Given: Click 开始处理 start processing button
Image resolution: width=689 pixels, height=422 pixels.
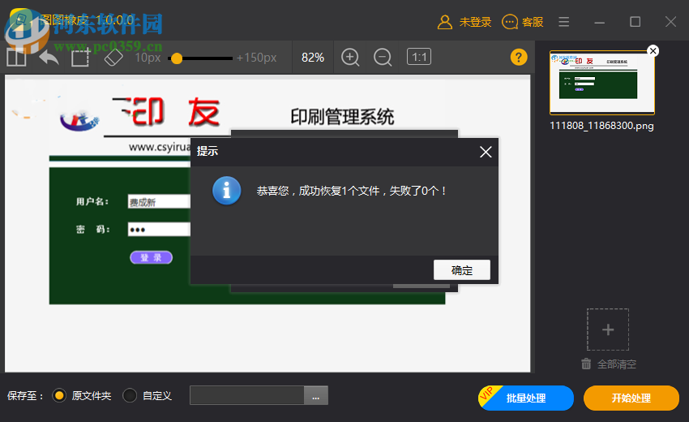Looking at the screenshot, I should (631, 398).
